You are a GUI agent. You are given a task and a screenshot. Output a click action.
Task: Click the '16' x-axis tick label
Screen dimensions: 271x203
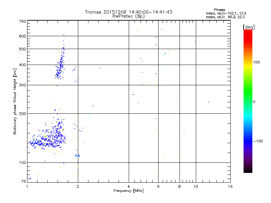click(x=230, y=186)
